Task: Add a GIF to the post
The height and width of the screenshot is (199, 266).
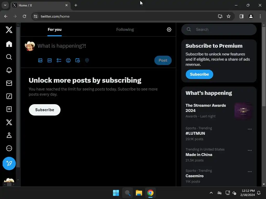Action: tap(50, 60)
